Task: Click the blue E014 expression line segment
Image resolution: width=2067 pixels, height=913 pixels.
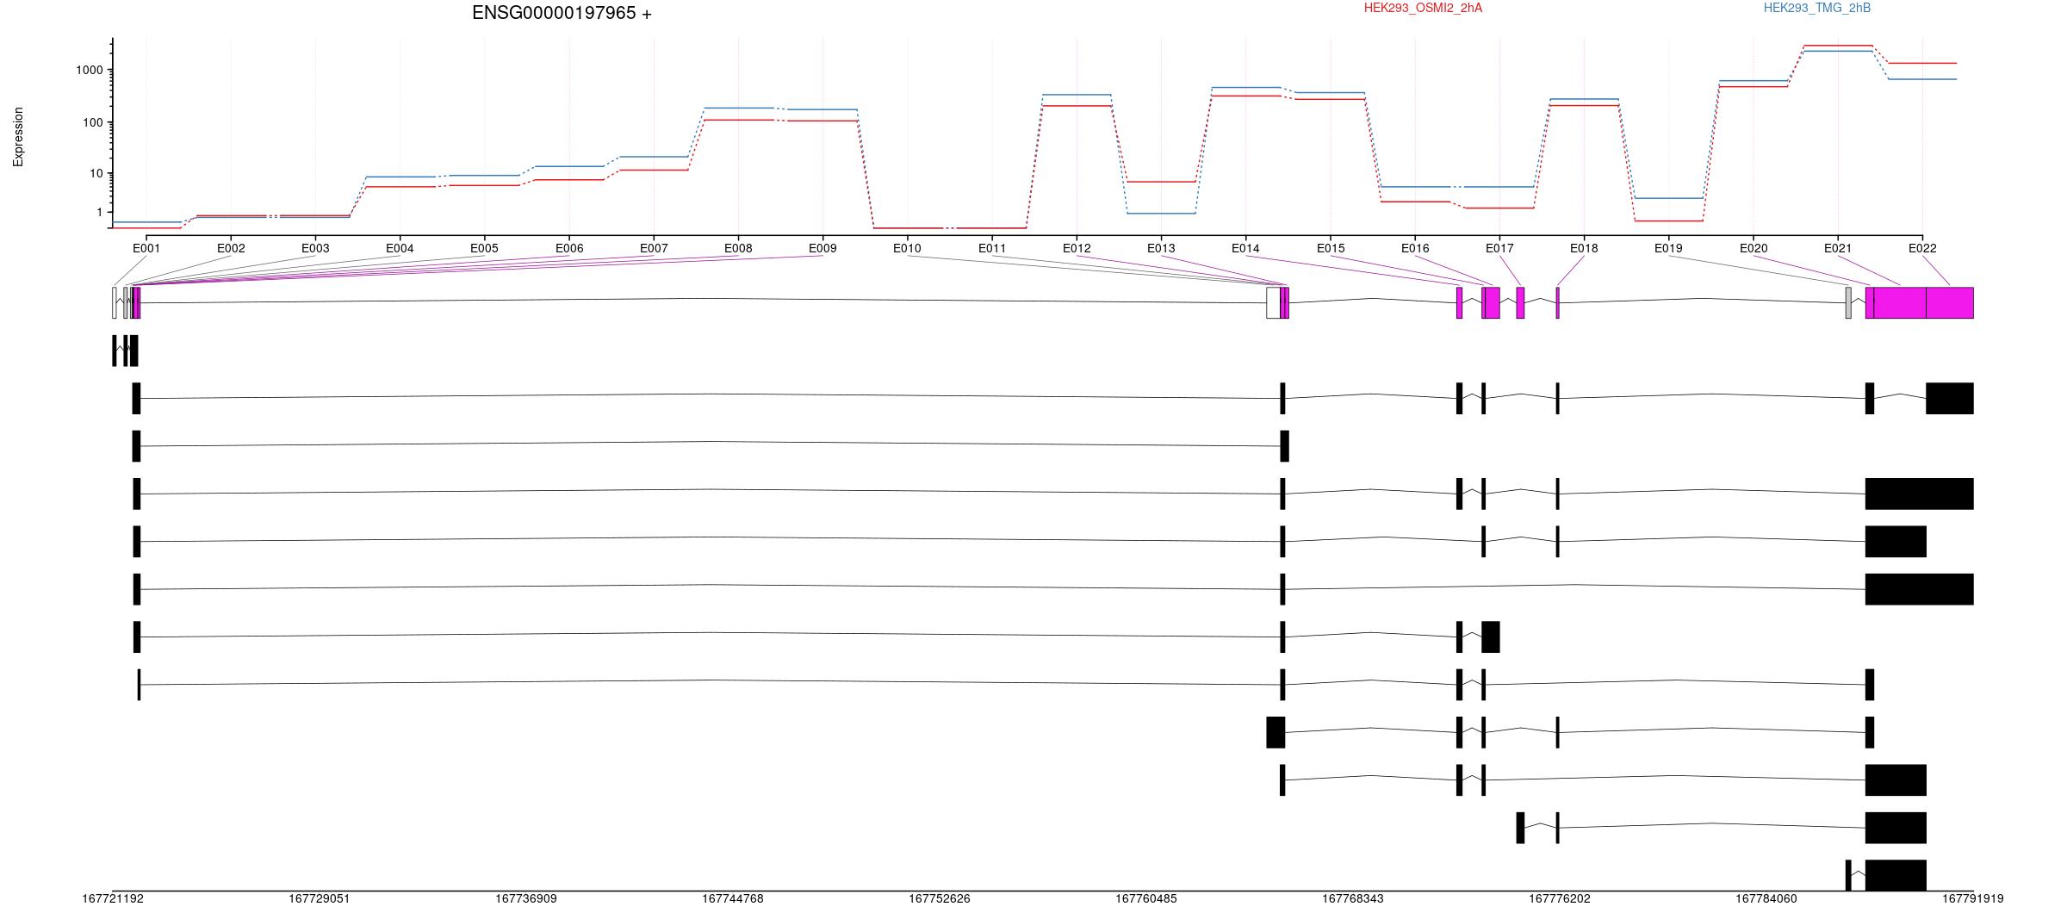Action: pos(1245,88)
